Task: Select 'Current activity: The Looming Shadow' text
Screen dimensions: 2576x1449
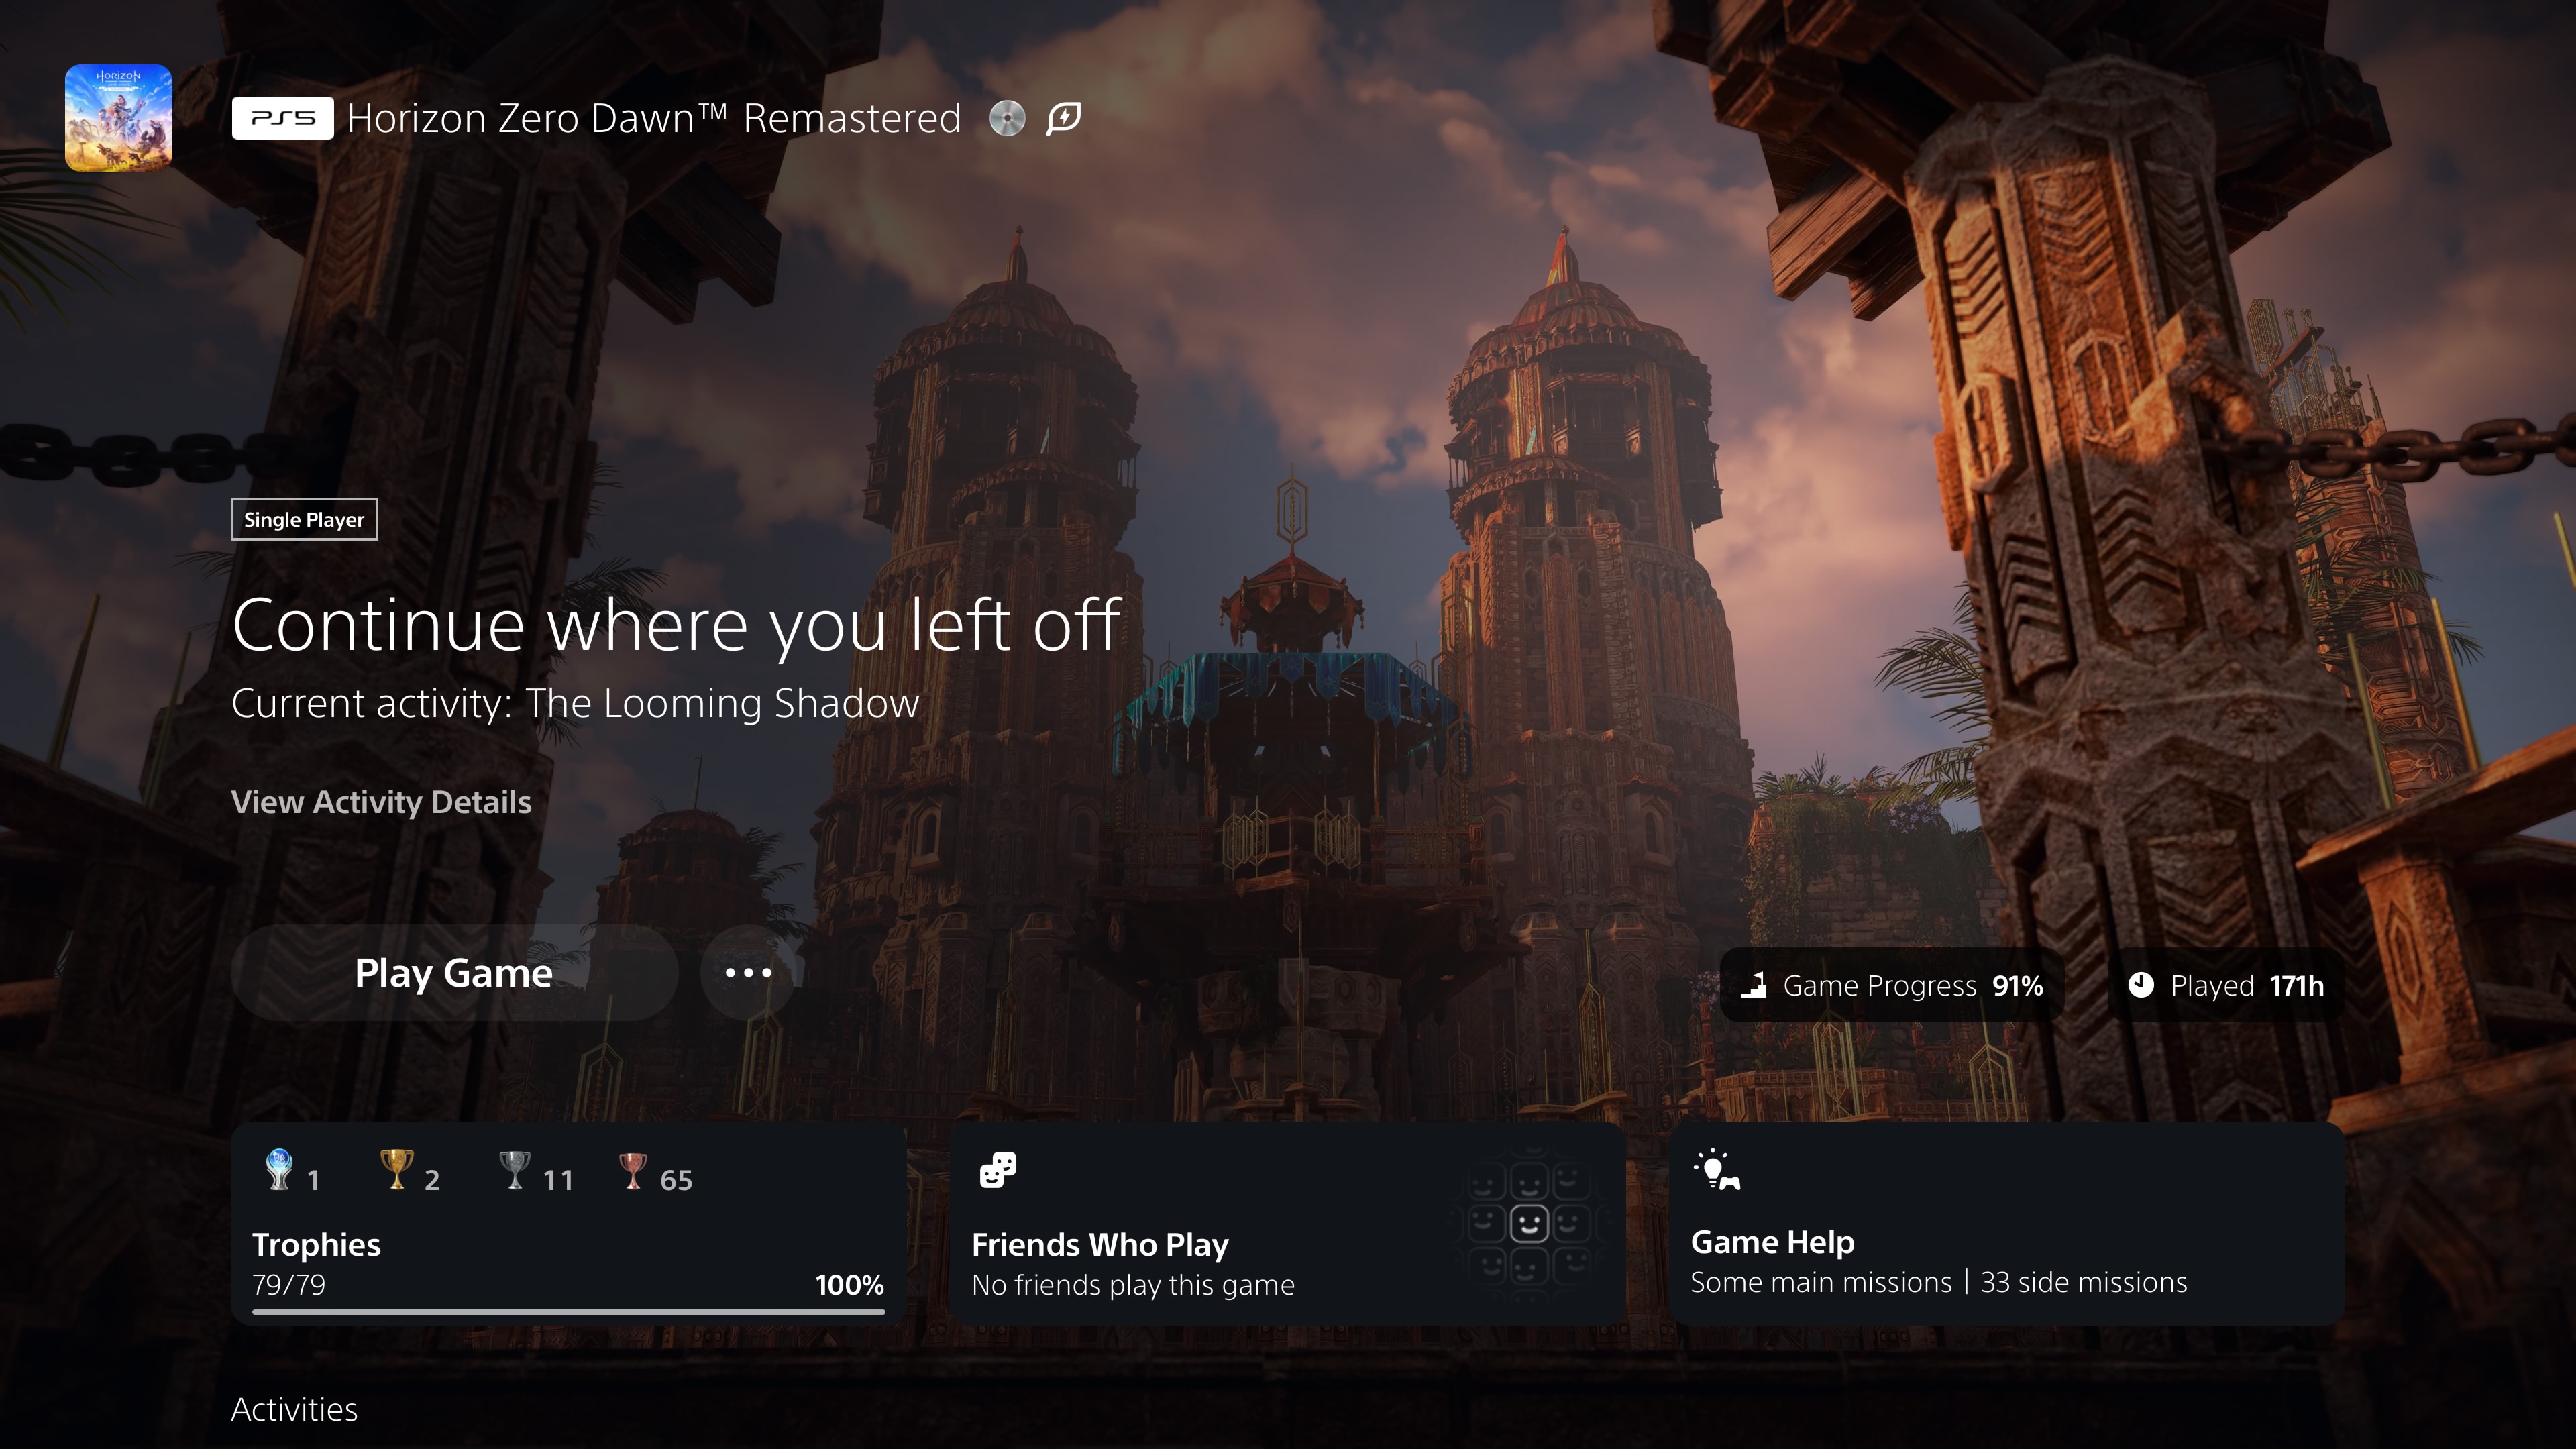Action: pyautogui.click(x=575, y=703)
